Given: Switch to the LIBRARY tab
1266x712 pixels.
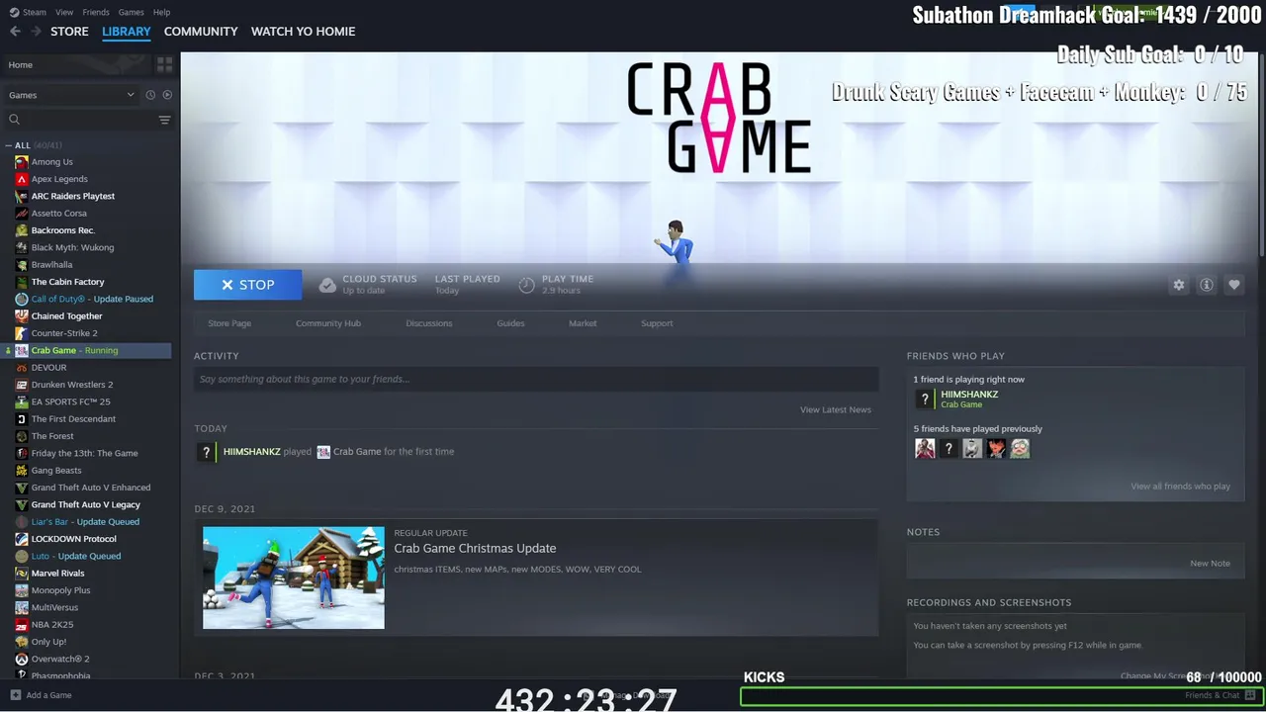Looking at the screenshot, I should coord(127,32).
